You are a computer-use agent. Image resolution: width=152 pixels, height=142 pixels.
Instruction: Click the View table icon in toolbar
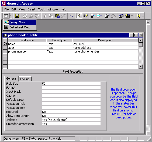[6, 16]
